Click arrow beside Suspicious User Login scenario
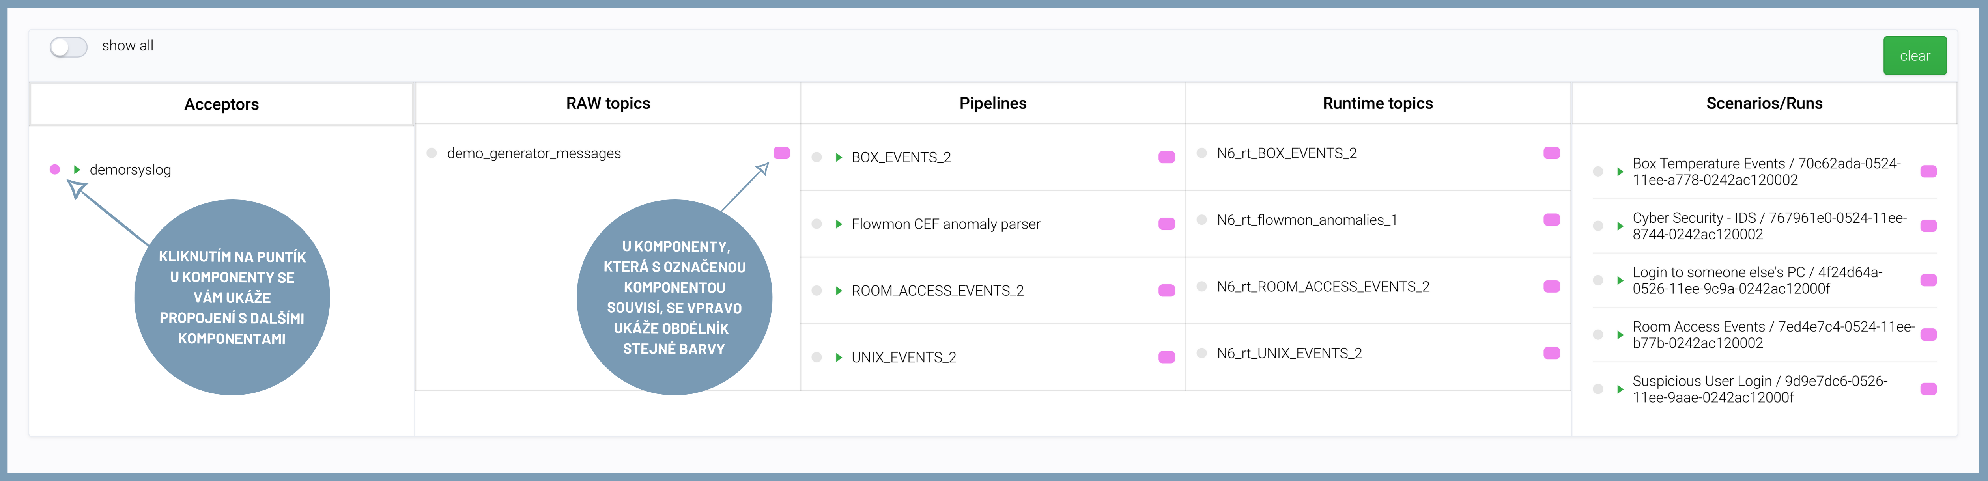The height and width of the screenshot is (481, 1988). [1620, 389]
